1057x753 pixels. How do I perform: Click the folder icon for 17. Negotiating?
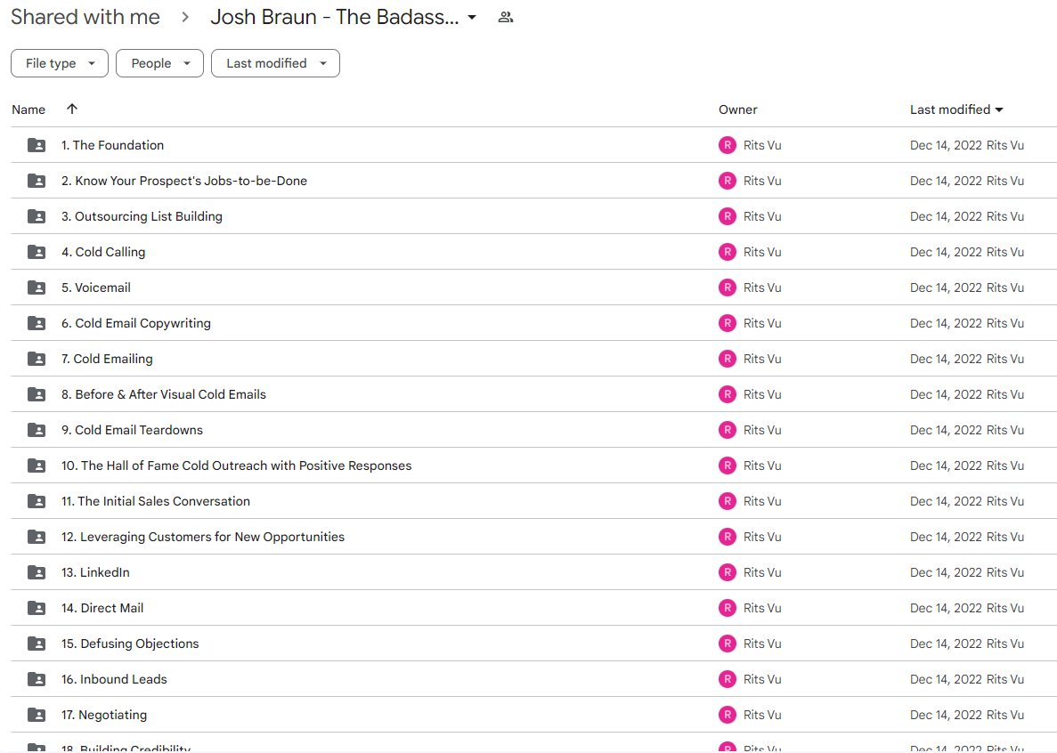(37, 715)
